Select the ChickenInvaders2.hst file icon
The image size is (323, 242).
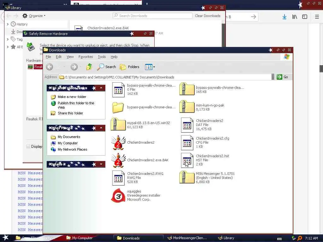(x=187, y=160)
